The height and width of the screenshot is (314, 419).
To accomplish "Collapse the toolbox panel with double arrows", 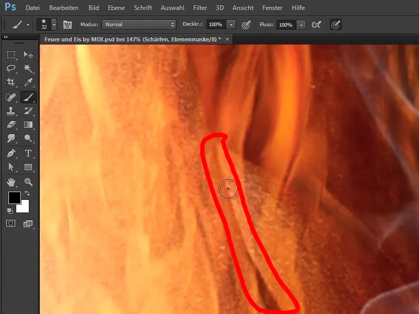I will (x=6, y=37).
